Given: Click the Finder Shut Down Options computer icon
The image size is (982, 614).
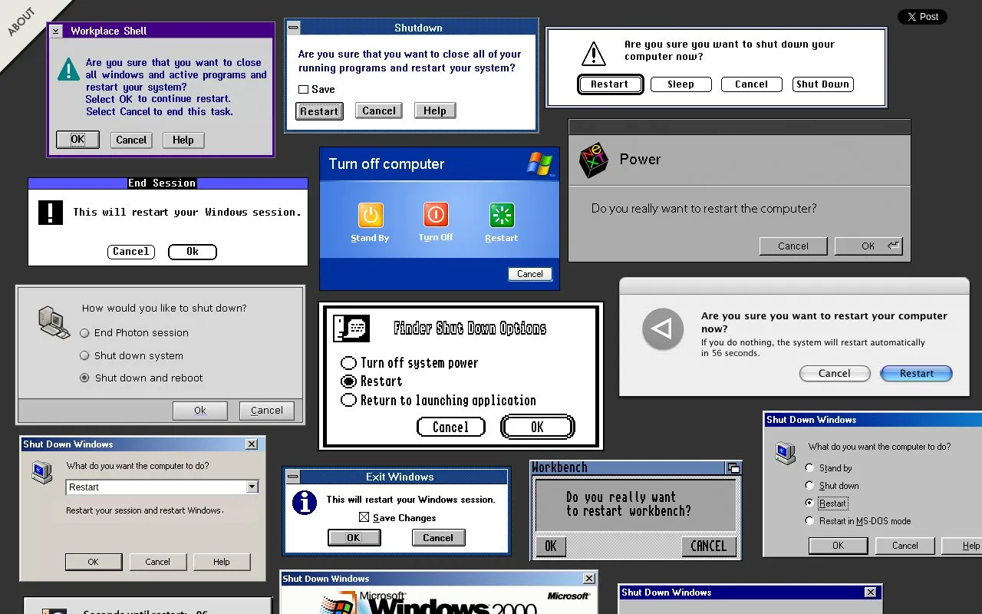Looking at the screenshot, I should (351, 328).
